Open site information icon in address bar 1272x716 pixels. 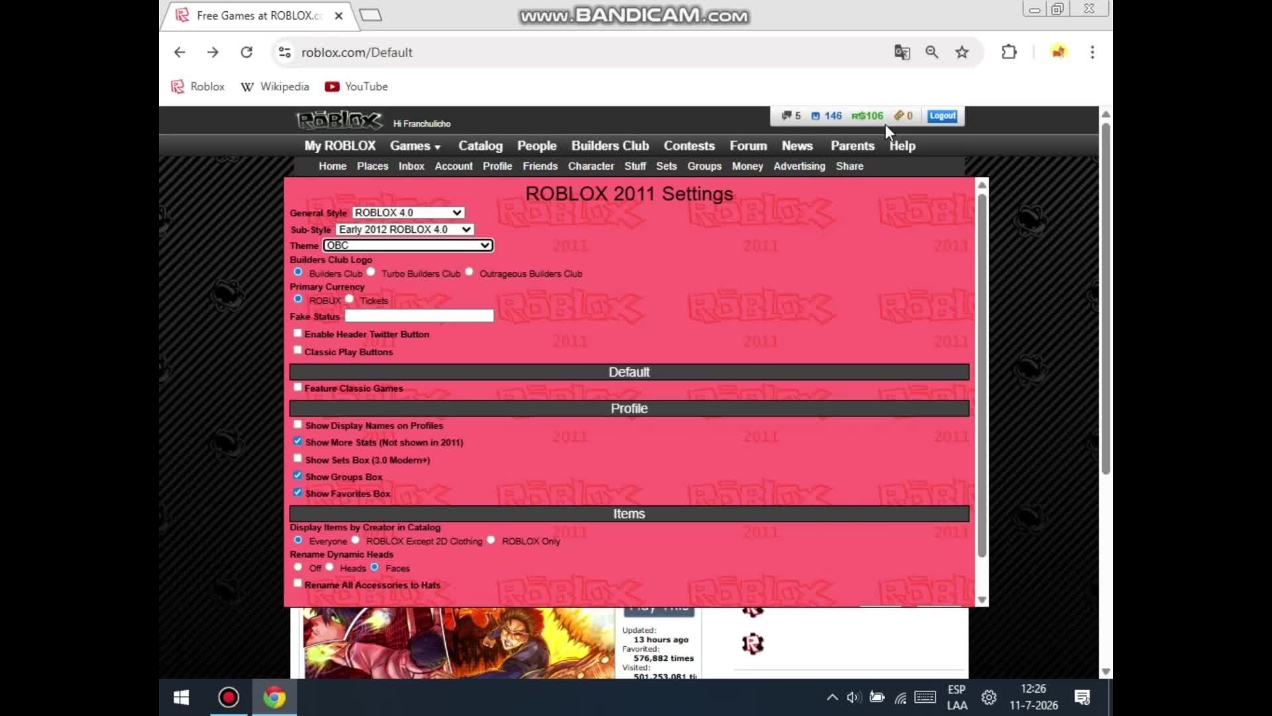[284, 52]
